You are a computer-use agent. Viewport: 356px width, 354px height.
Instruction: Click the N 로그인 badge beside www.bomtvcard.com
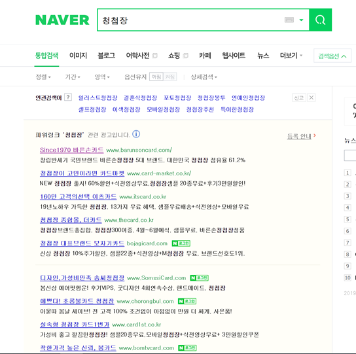(x=187, y=348)
